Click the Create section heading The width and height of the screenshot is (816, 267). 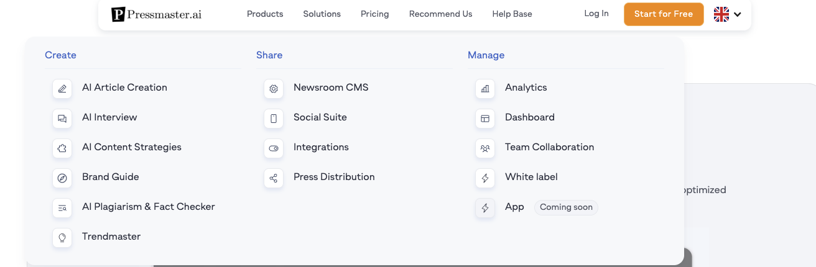(60, 55)
